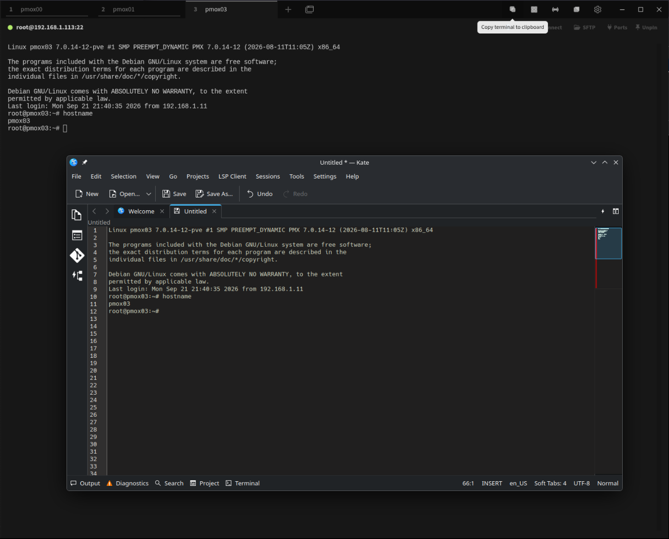
Task: Open the View menu in Kate
Action: (x=153, y=176)
